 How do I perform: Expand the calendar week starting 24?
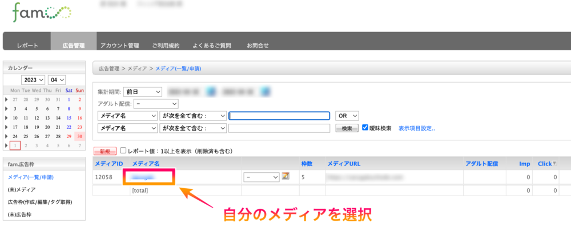[6, 136]
